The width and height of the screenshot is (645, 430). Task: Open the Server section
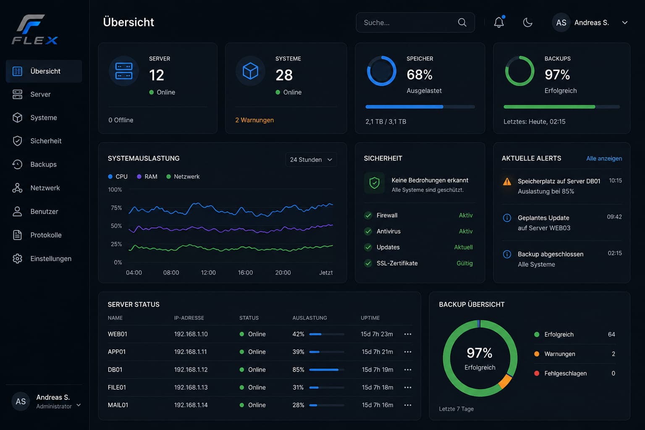[44, 94]
